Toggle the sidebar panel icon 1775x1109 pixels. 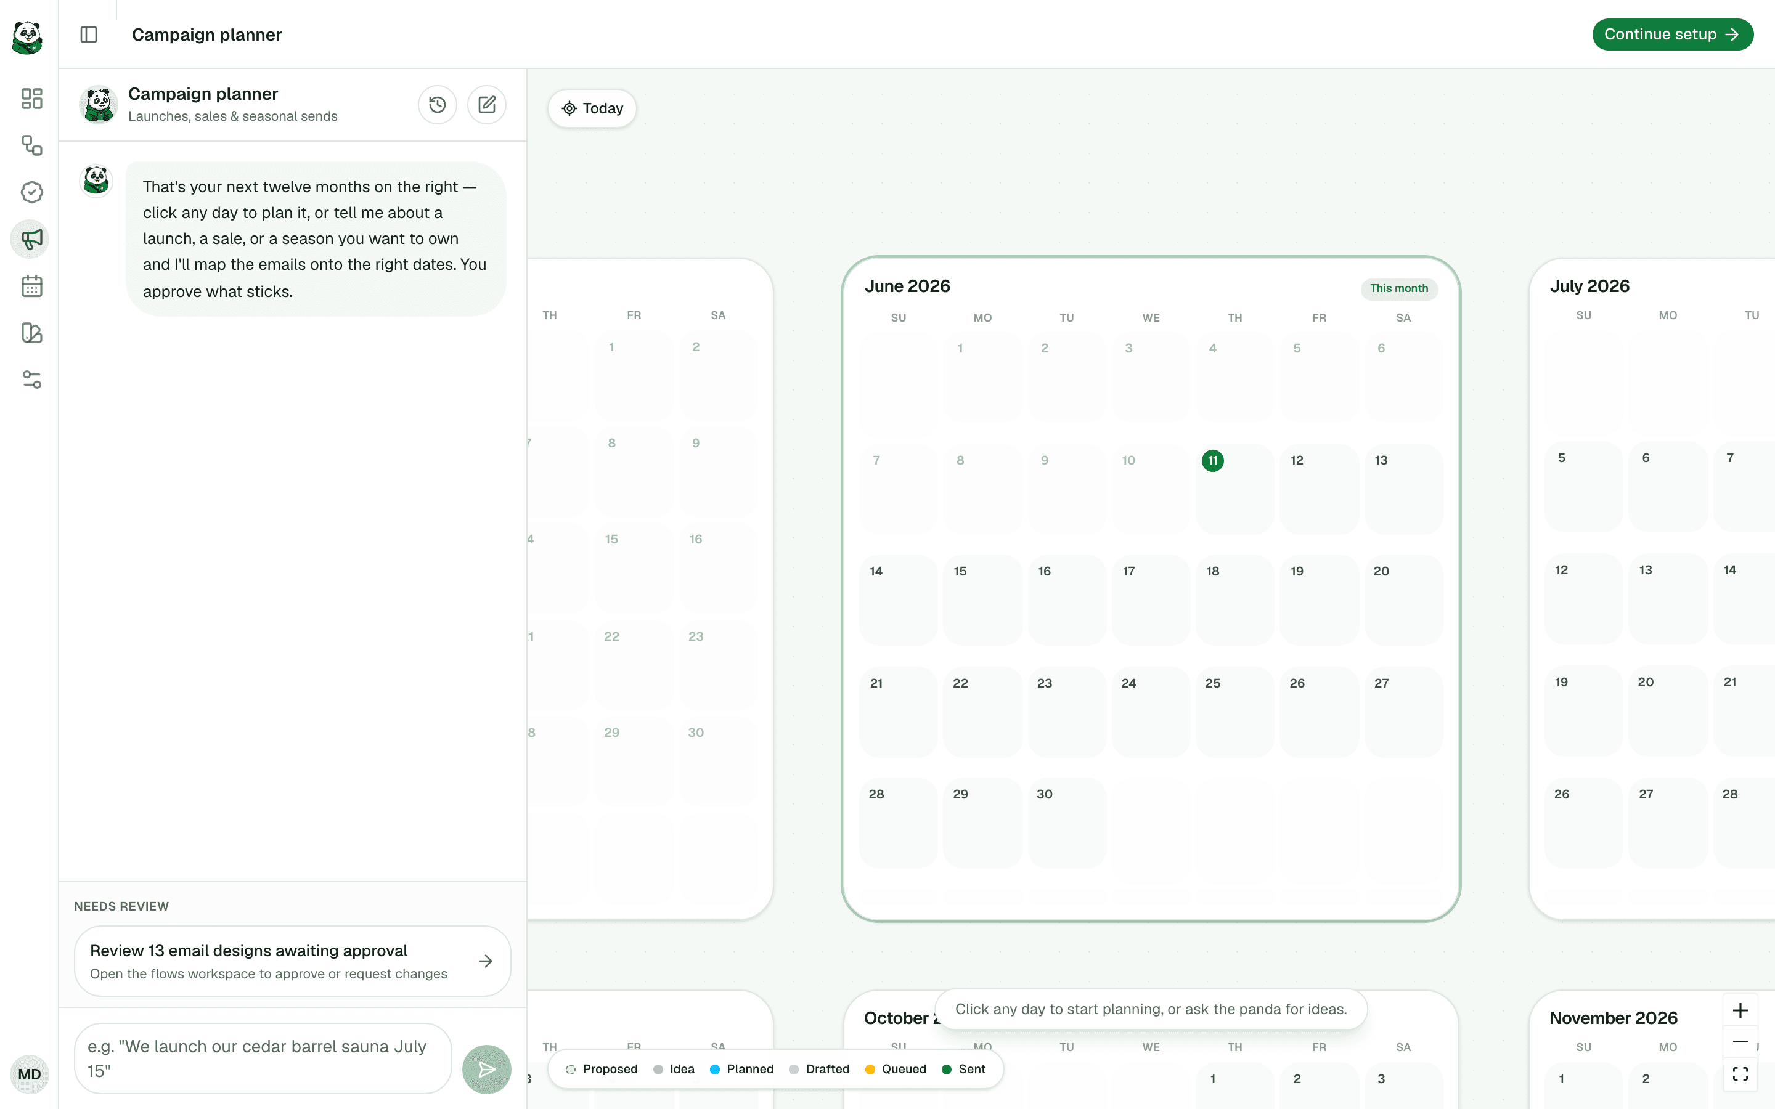pos(89,35)
